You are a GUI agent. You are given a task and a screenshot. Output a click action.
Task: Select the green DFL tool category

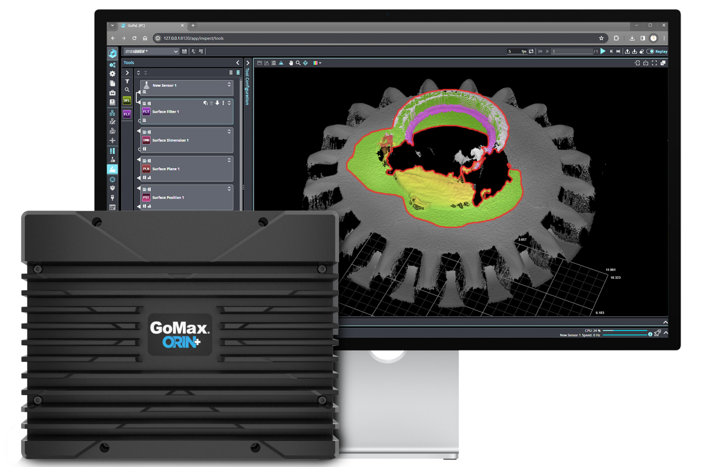pyautogui.click(x=127, y=101)
